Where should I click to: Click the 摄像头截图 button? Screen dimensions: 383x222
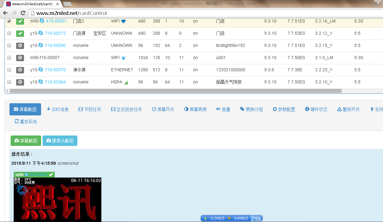click(60, 141)
